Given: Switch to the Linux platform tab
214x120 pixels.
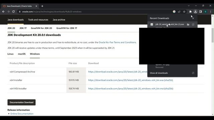Looking at the screenshot, I should pos(10,54).
